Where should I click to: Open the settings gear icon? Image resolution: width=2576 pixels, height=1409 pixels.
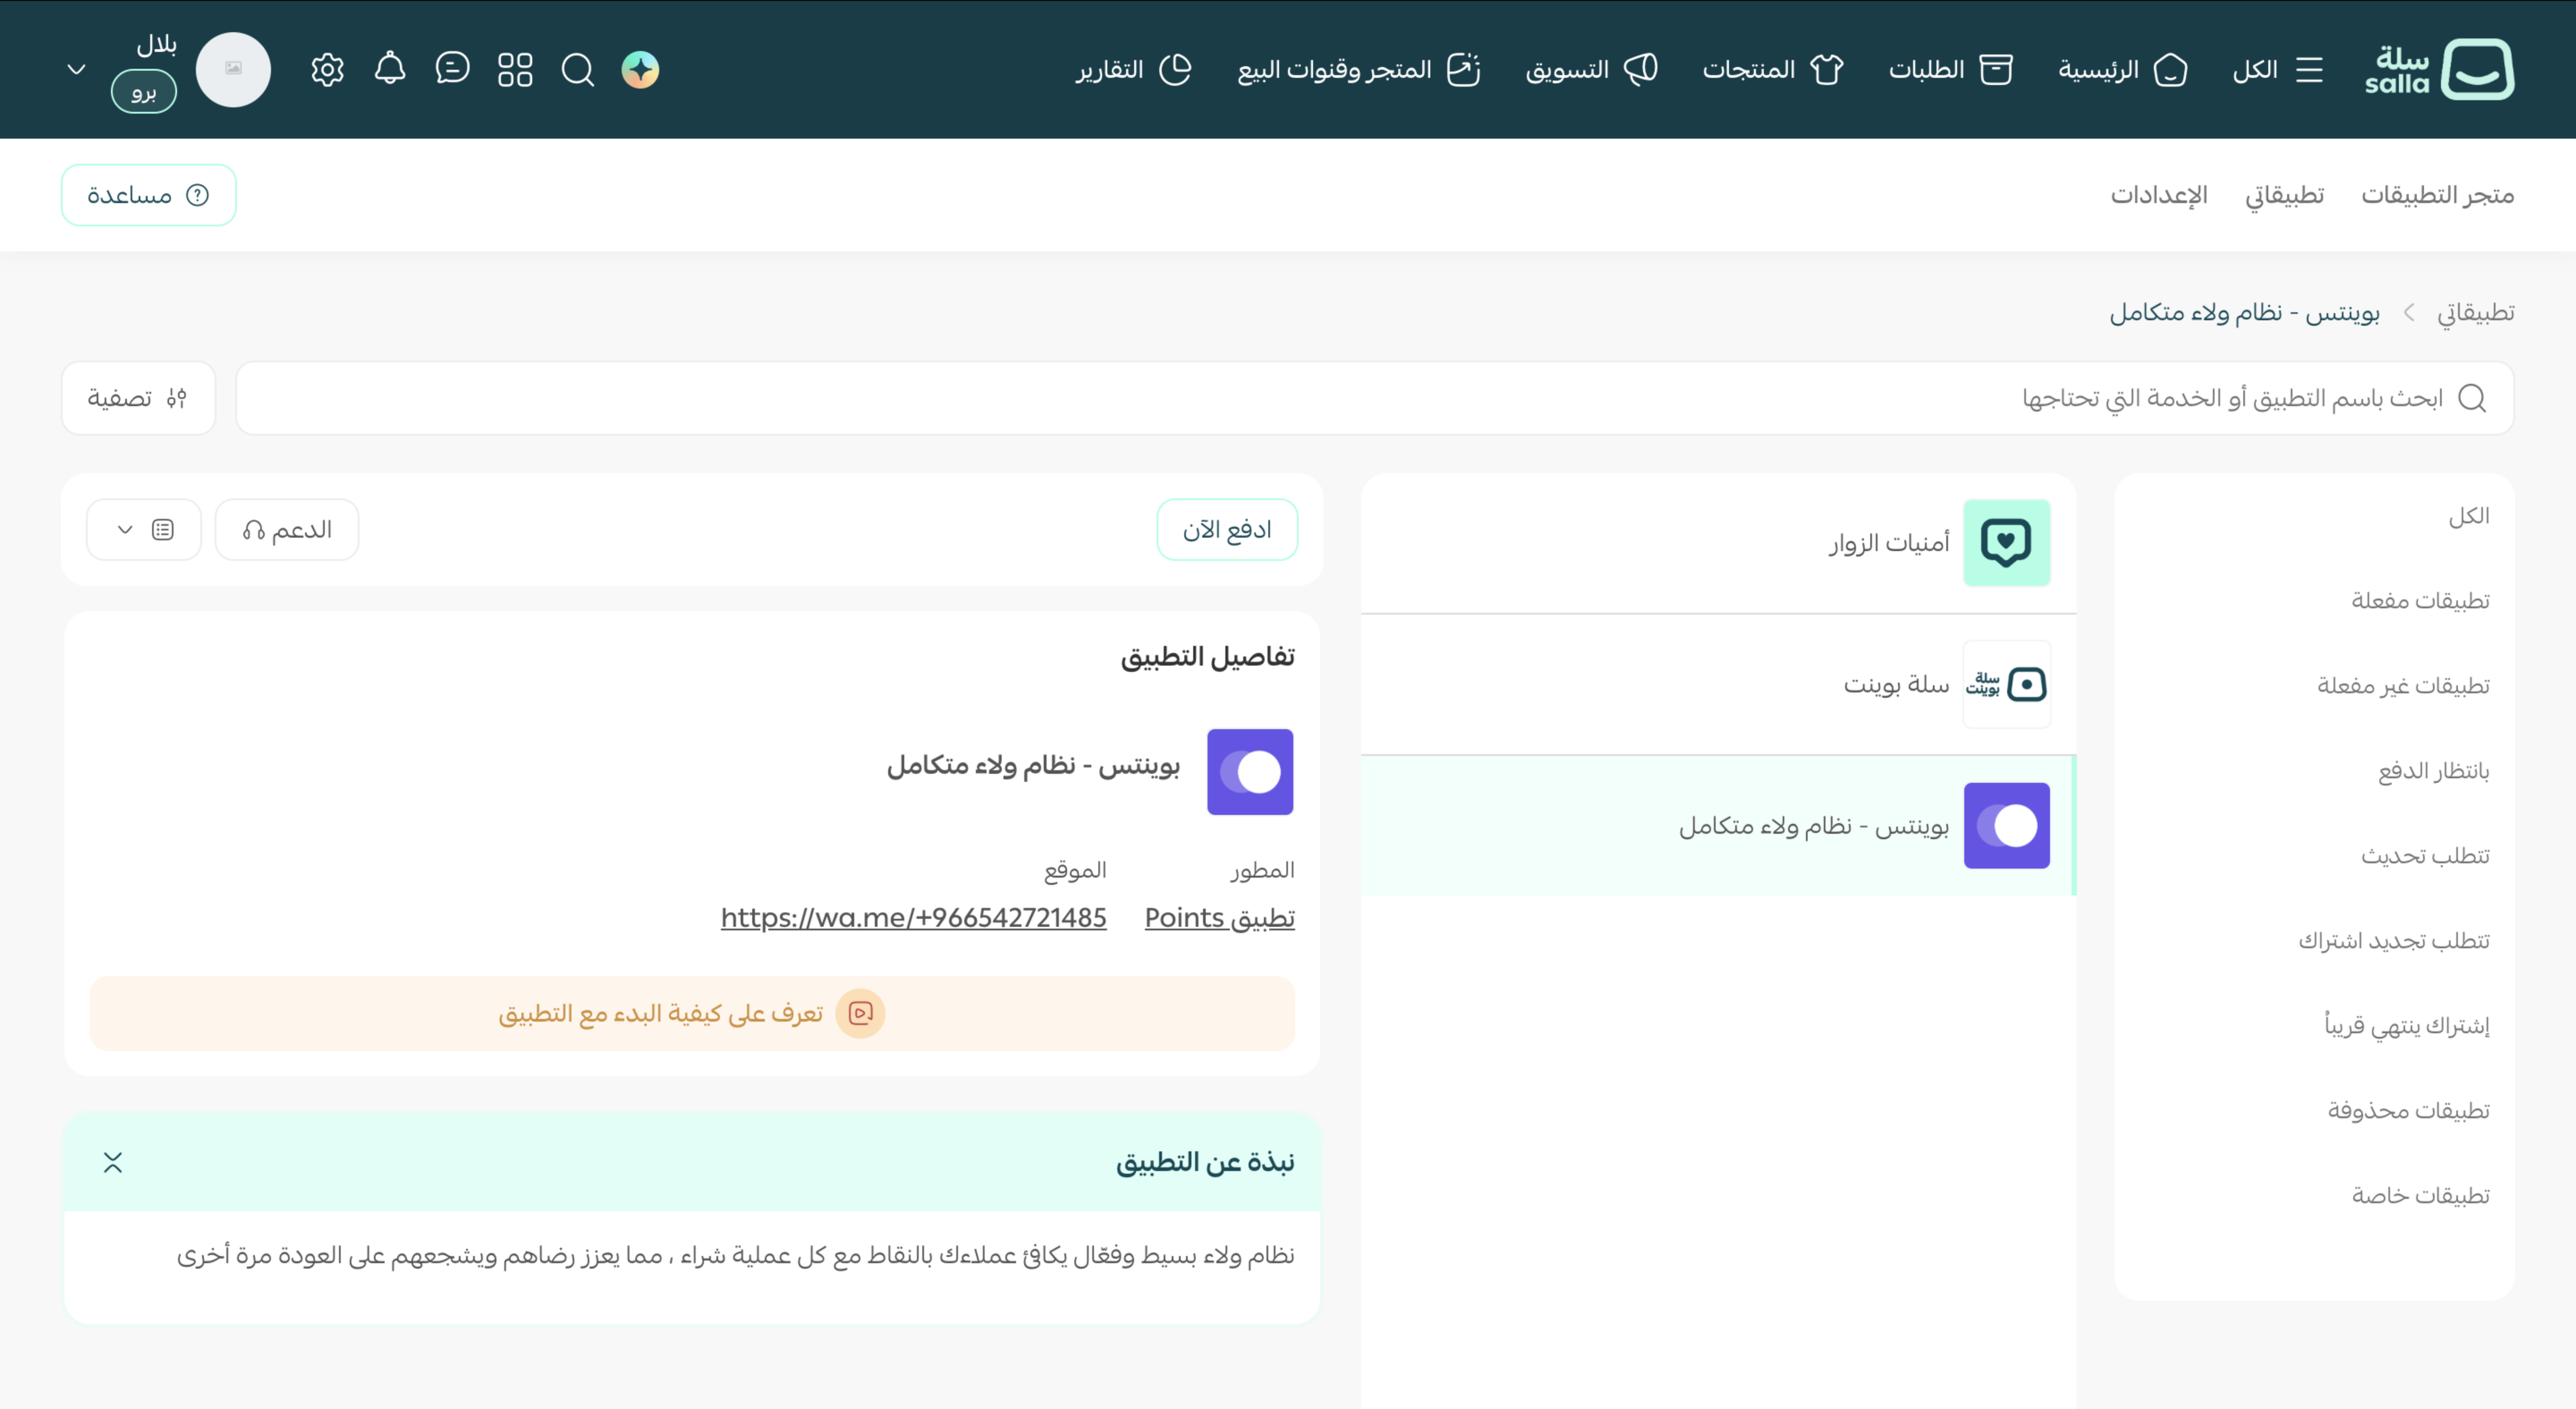(x=327, y=69)
